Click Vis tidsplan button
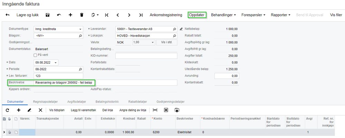This screenshot has width=345, height=138. click(57, 110)
